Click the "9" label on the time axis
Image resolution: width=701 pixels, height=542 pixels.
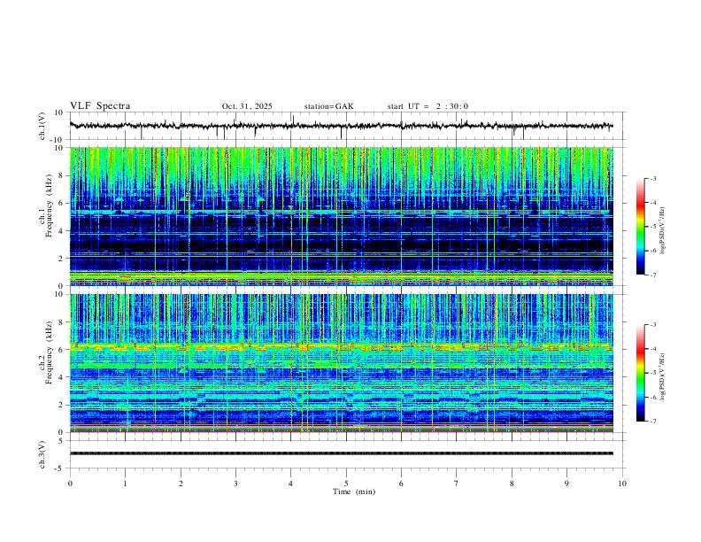[566, 484]
